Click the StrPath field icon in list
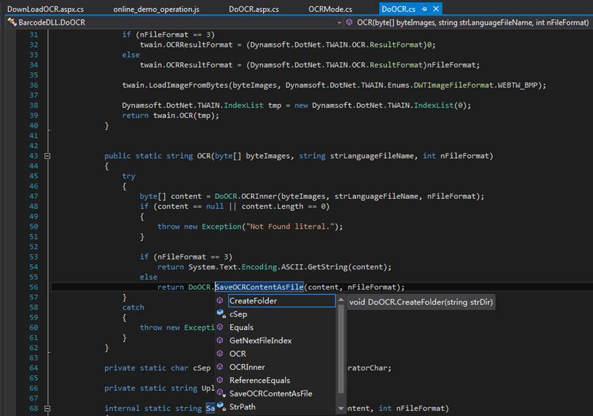Image resolution: width=593 pixels, height=416 pixels. tap(220, 407)
